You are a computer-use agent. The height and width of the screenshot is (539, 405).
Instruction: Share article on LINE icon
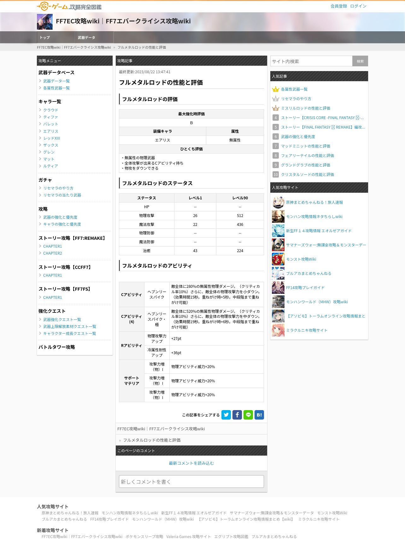[248, 415]
